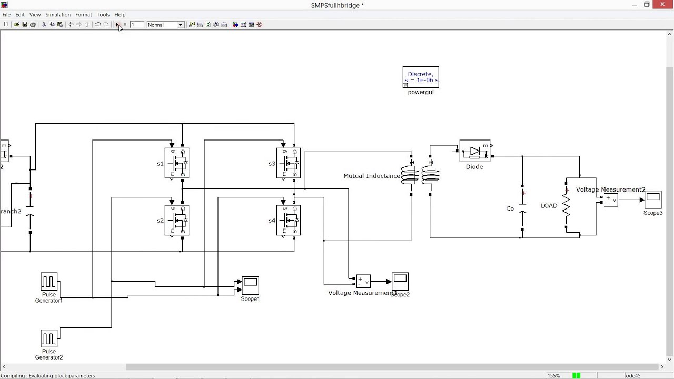
Task: Click the LOAD label text
Action: pos(549,206)
